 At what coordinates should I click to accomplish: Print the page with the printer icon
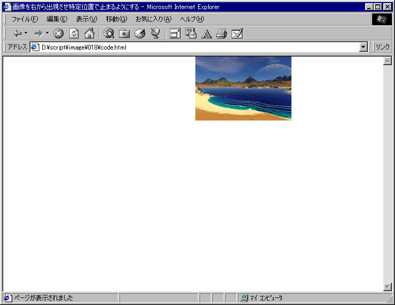[222, 33]
